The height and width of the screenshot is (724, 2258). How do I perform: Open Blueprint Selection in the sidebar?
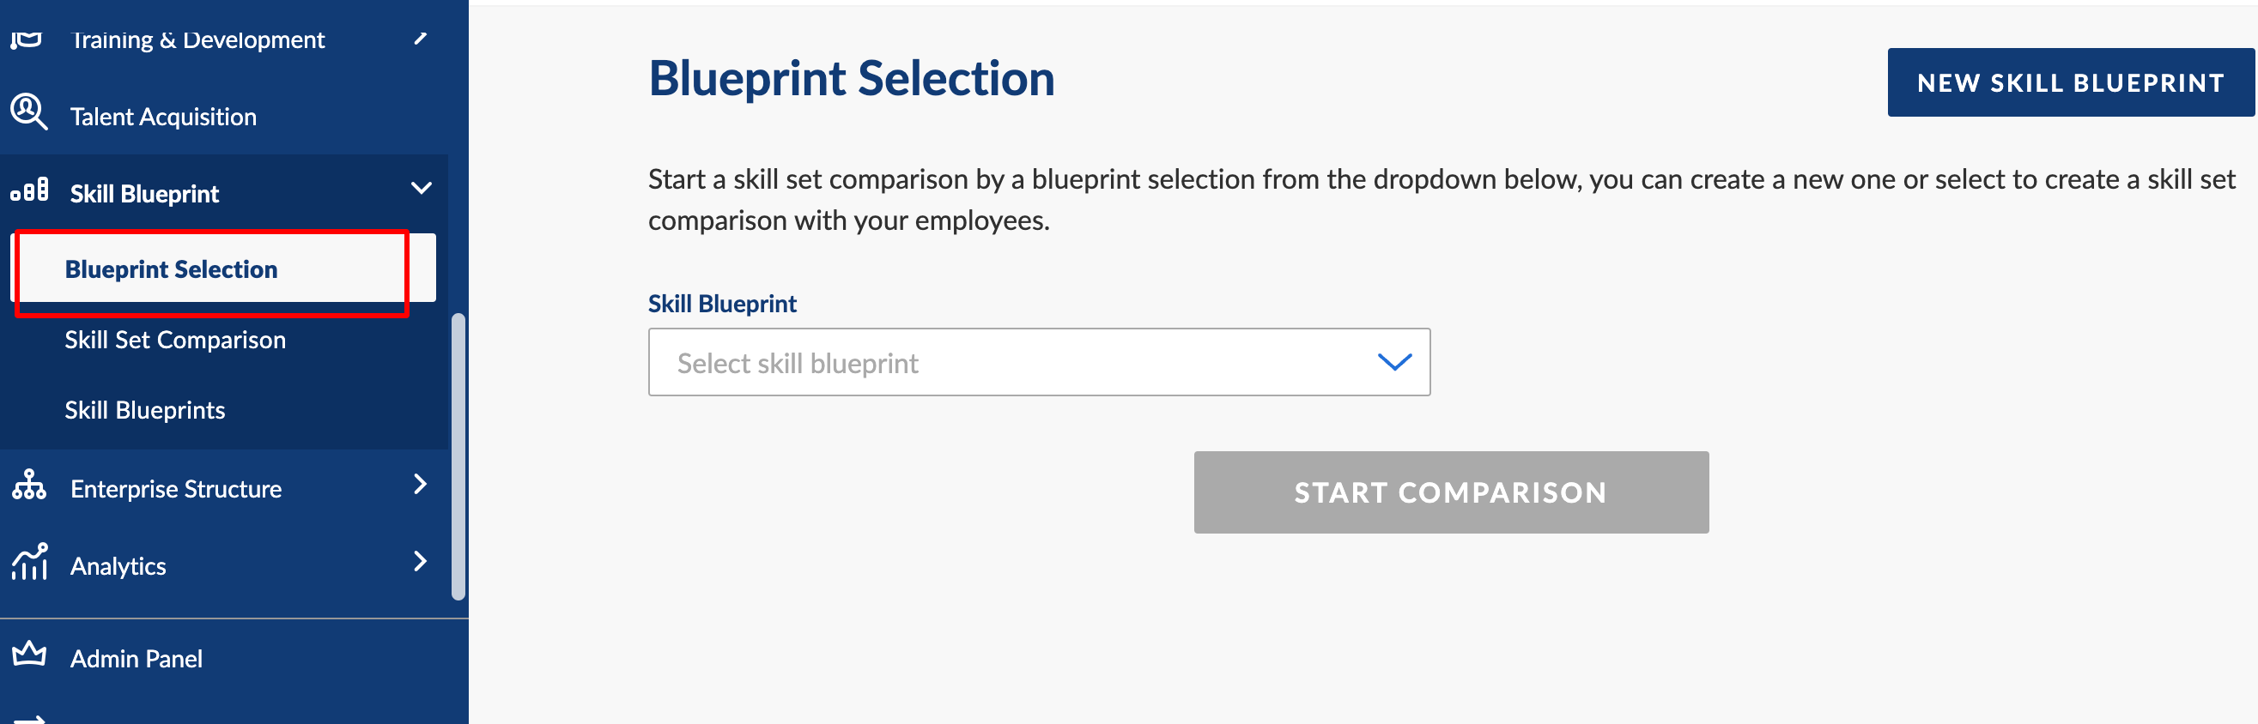[171, 269]
